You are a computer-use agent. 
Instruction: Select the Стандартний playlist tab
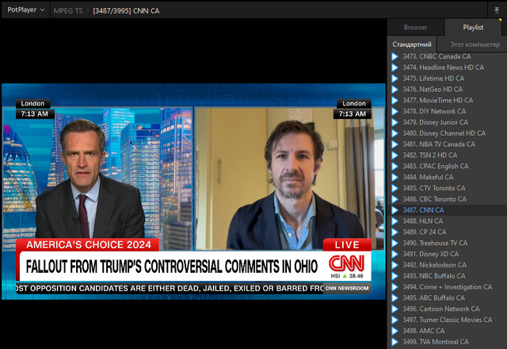point(412,44)
